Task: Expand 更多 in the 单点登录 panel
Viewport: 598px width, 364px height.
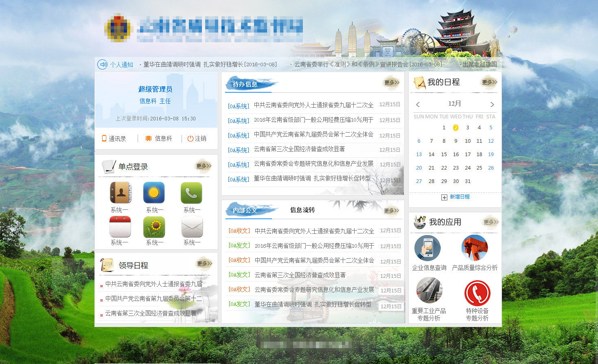Action: (x=204, y=166)
